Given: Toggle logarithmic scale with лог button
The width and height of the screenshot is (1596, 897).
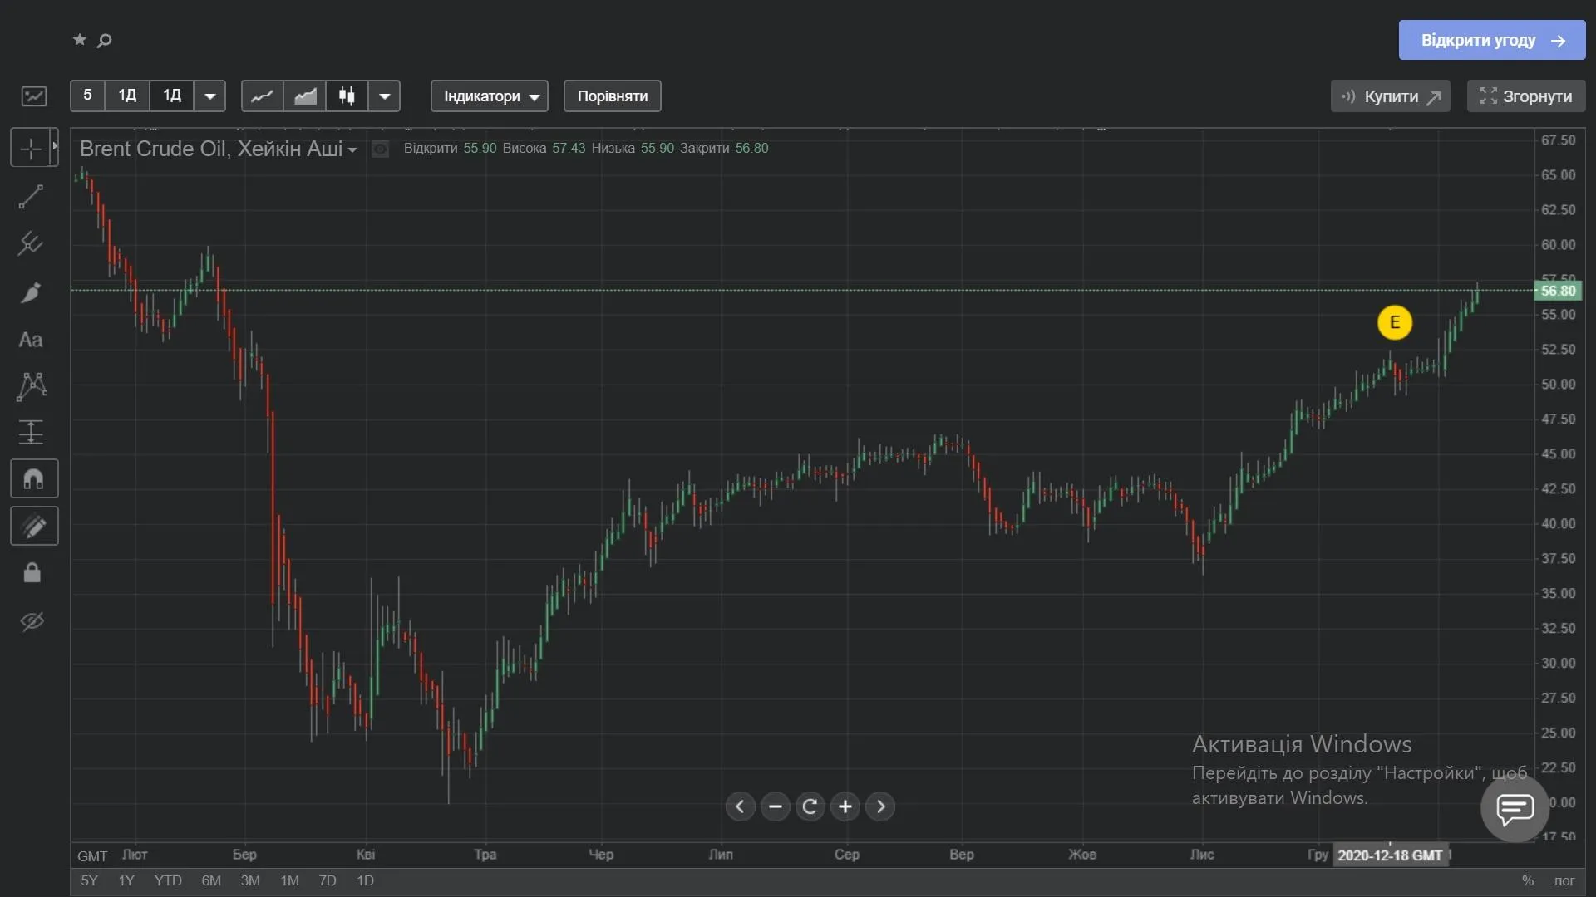Looking at the screenshot, I should (x=1564, y=880).
